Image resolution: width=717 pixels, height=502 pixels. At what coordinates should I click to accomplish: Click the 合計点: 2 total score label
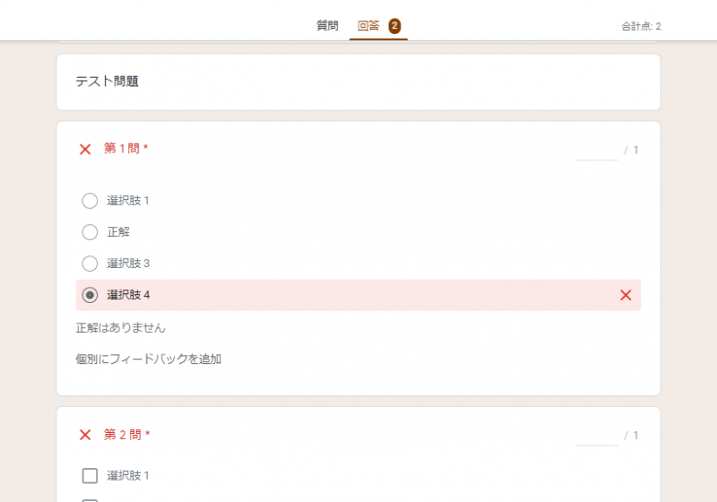[x=641, y=26]
